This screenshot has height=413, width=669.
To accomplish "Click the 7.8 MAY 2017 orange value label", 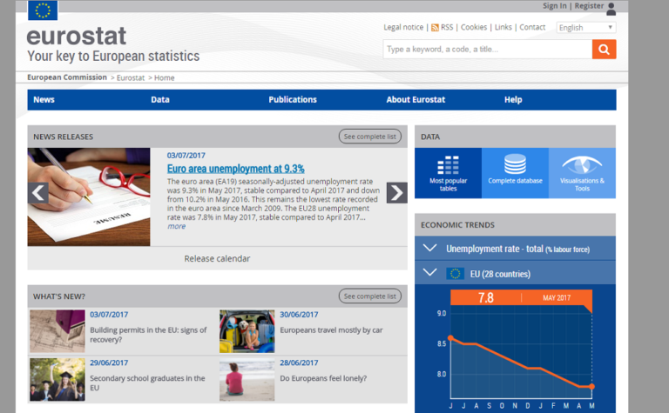I will (x=521, y=297).
